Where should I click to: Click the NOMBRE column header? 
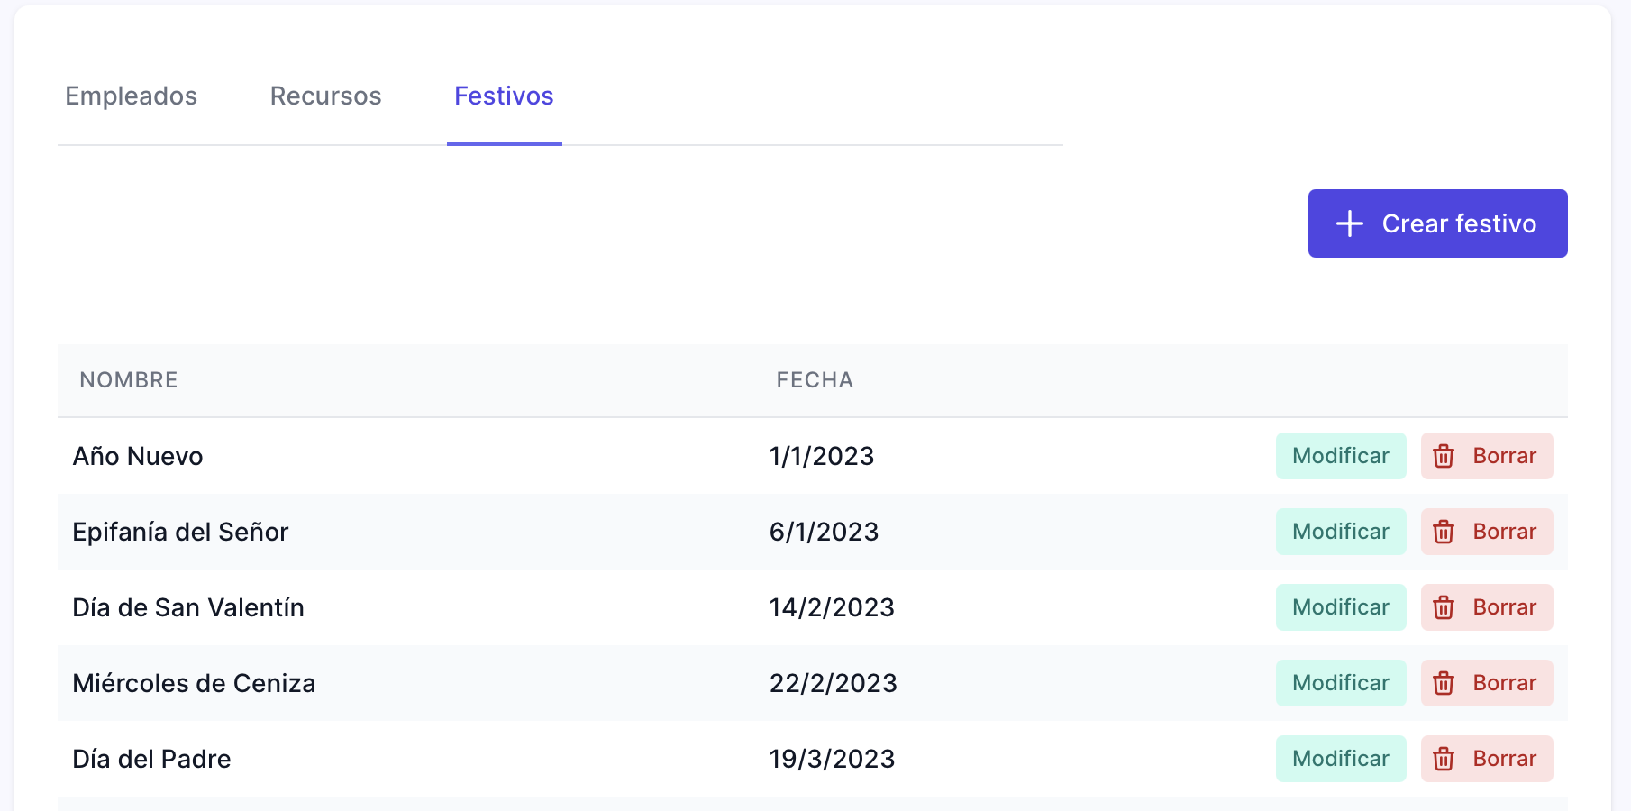click(129, 380)
